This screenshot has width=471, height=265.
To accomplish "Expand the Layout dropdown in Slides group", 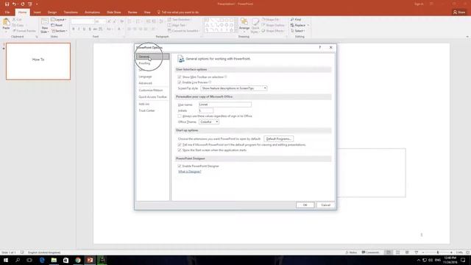I will [x=59, y=20].
